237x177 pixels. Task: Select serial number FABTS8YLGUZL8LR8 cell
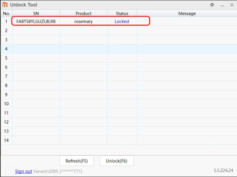tap(36, 21)
